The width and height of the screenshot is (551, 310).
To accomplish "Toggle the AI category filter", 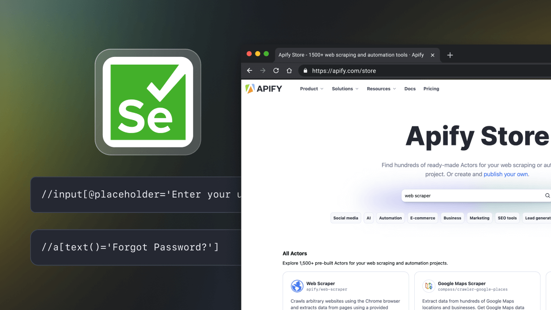I will tap(369, 218).
